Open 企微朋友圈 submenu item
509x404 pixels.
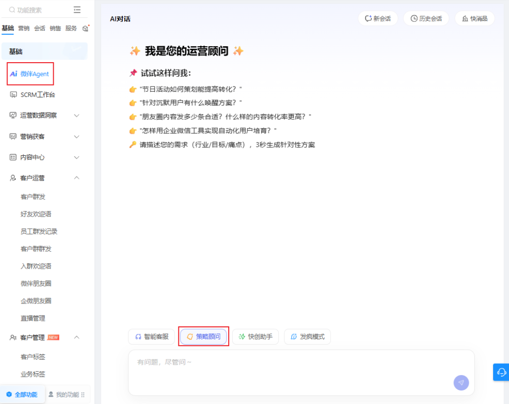(x=36, y=301)
